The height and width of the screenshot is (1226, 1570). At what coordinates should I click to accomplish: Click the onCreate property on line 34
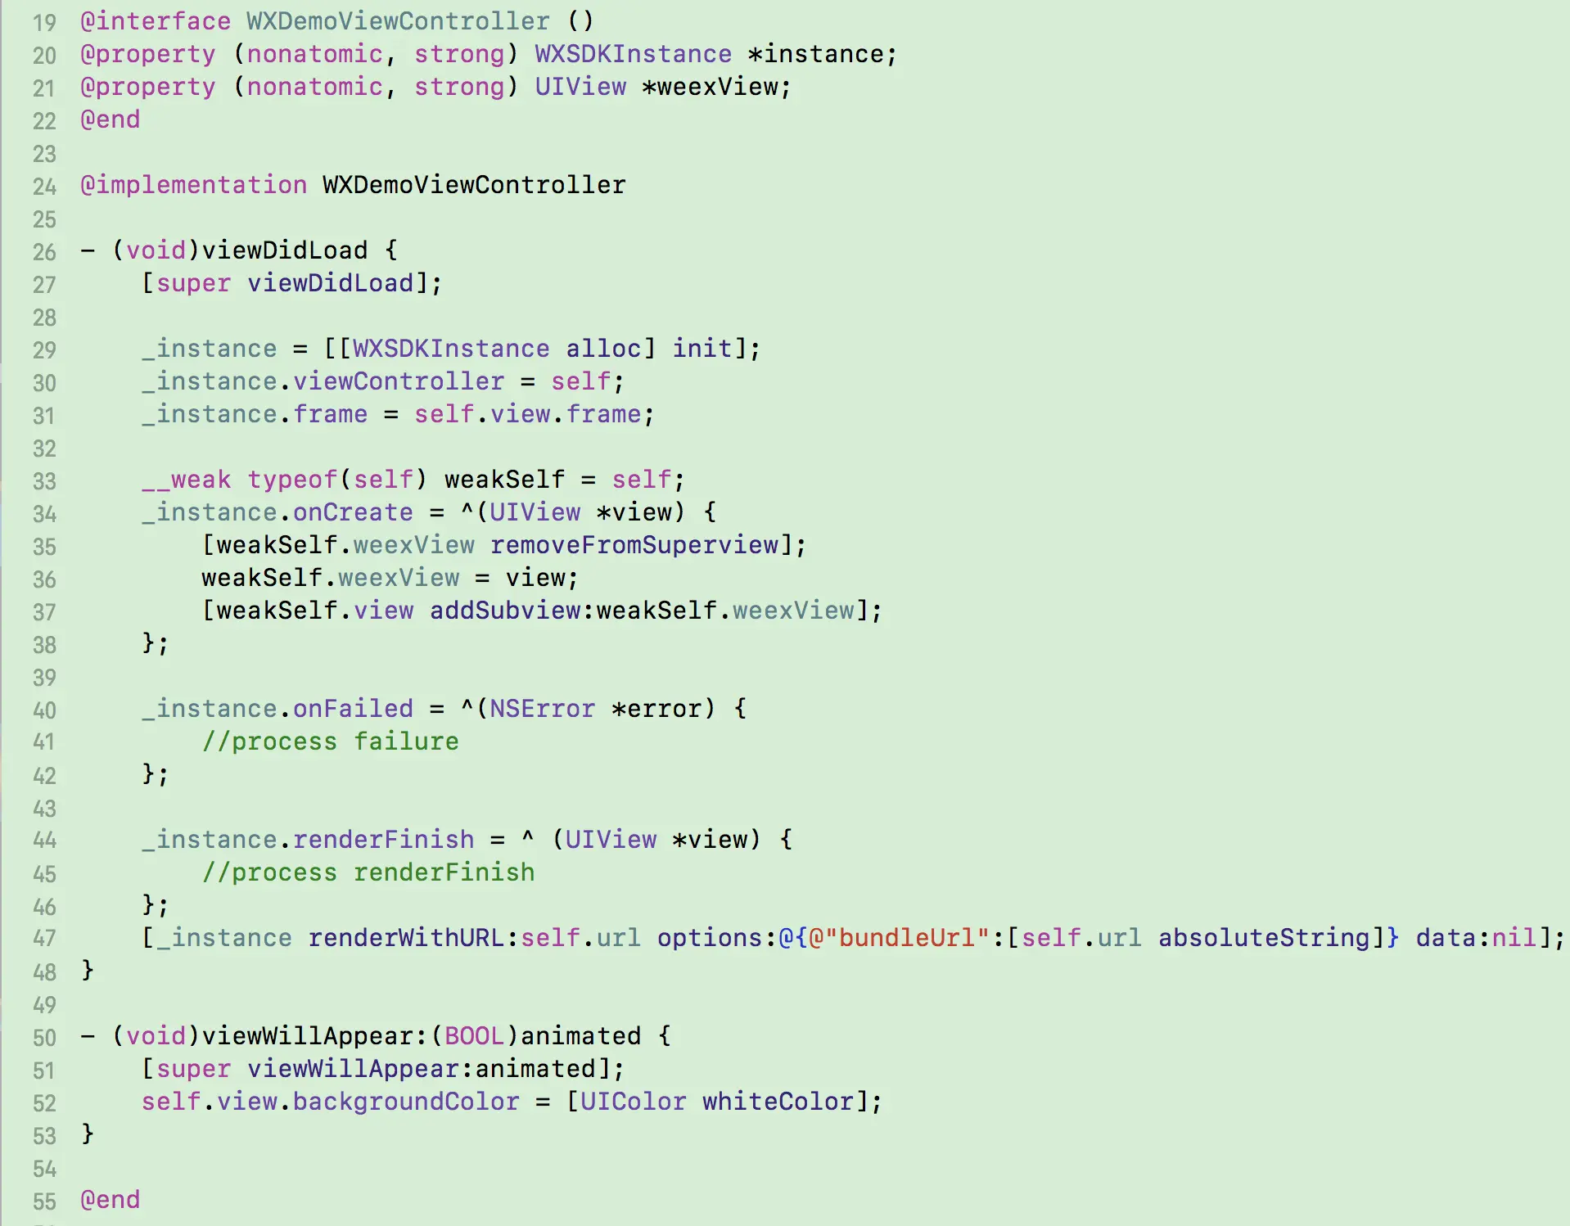pos(353,512)
